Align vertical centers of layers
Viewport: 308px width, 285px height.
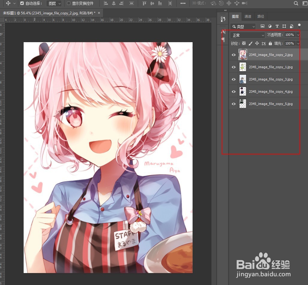[152, 3]
